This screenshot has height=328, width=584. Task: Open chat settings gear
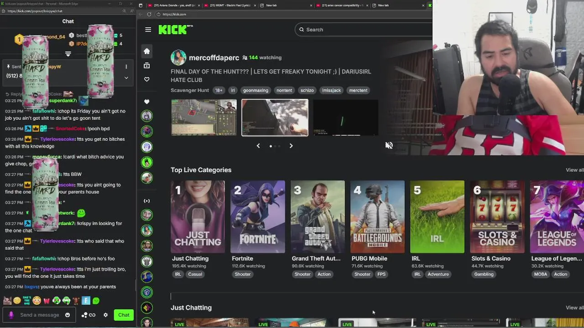pos(105,315)
